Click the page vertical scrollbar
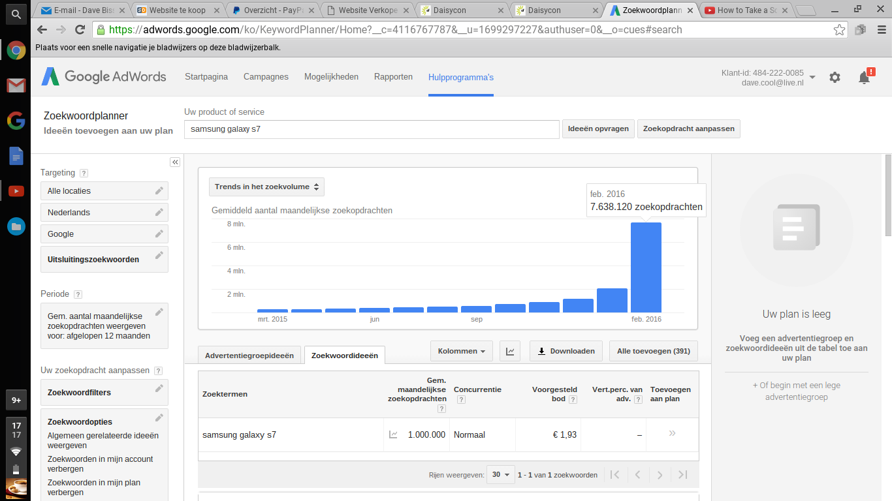The width and height of the screenshot is (892, 501). 888,196
